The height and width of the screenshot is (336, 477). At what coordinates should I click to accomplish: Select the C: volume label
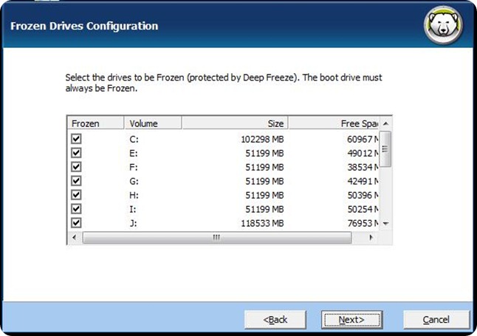point(134,140)
